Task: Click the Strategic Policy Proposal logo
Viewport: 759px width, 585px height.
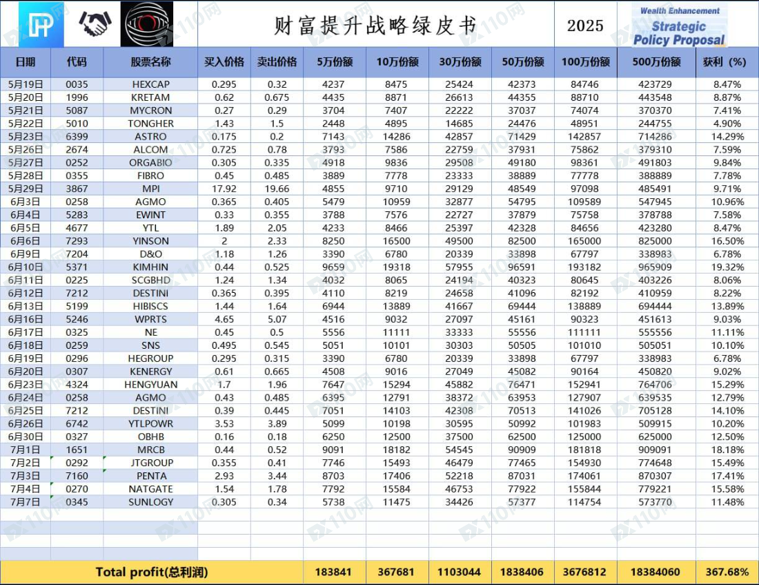Action: click(679, 25)
